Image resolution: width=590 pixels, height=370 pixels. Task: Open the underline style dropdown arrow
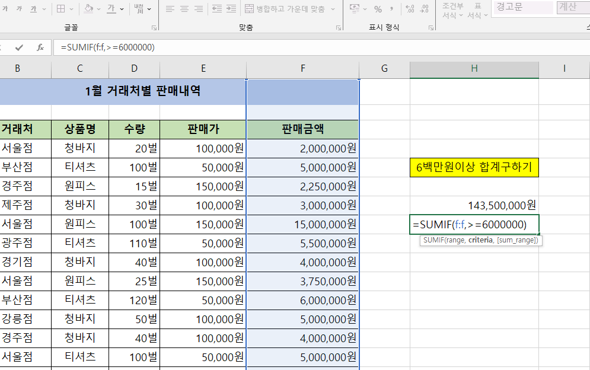[x=44, y=9]
